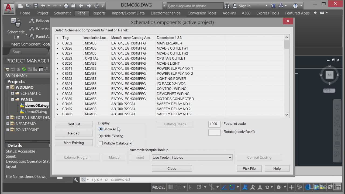The height and width of the screenshot is (194, 345).
Task: Open the Use Footprint tables dropdown
Action: pyautogui.click(x=192, y=157)
